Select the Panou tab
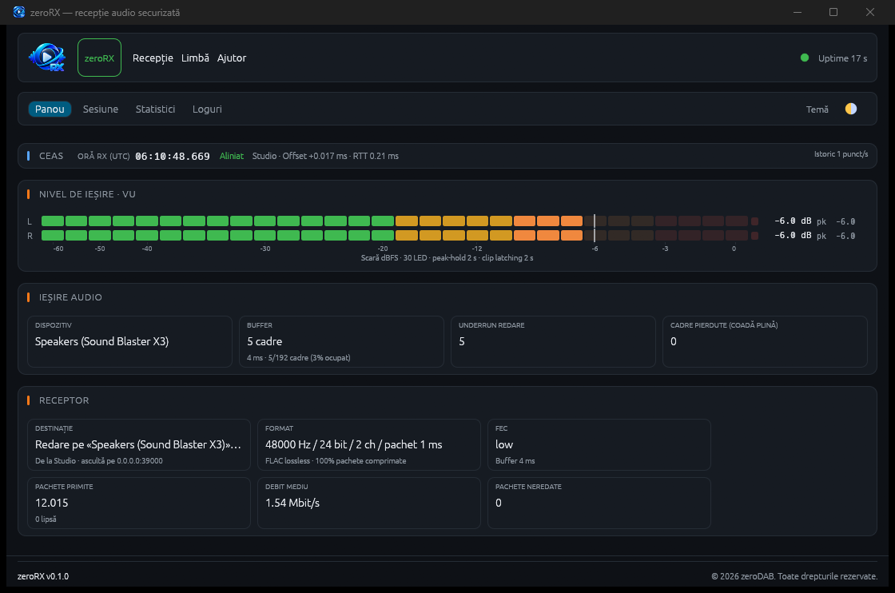 (x=50, y=109)
